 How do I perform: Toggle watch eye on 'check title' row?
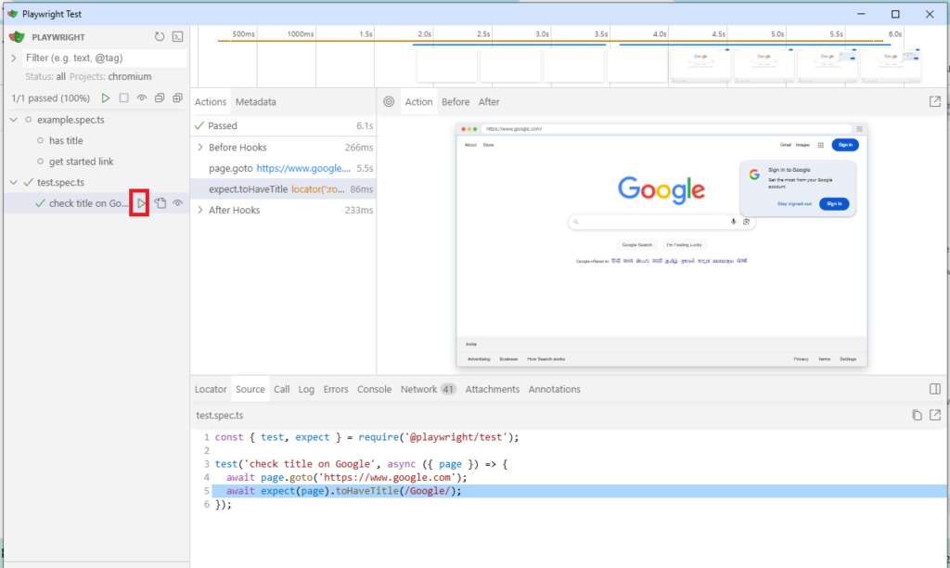click(x=177, y=203)
